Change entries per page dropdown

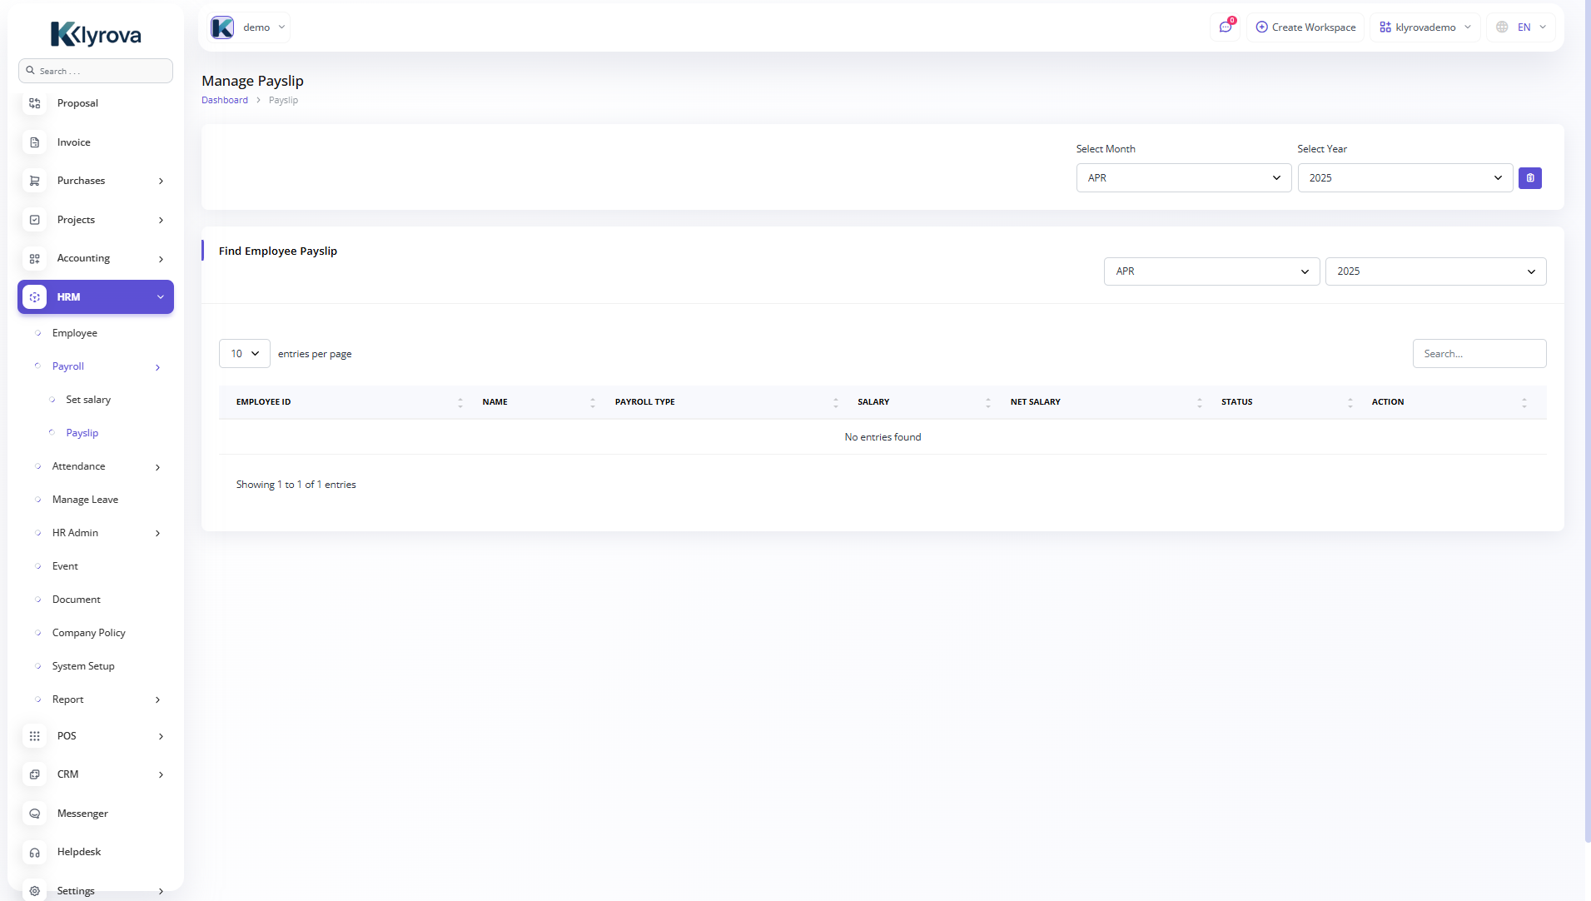pyautogui.click(x=244, y=354)
